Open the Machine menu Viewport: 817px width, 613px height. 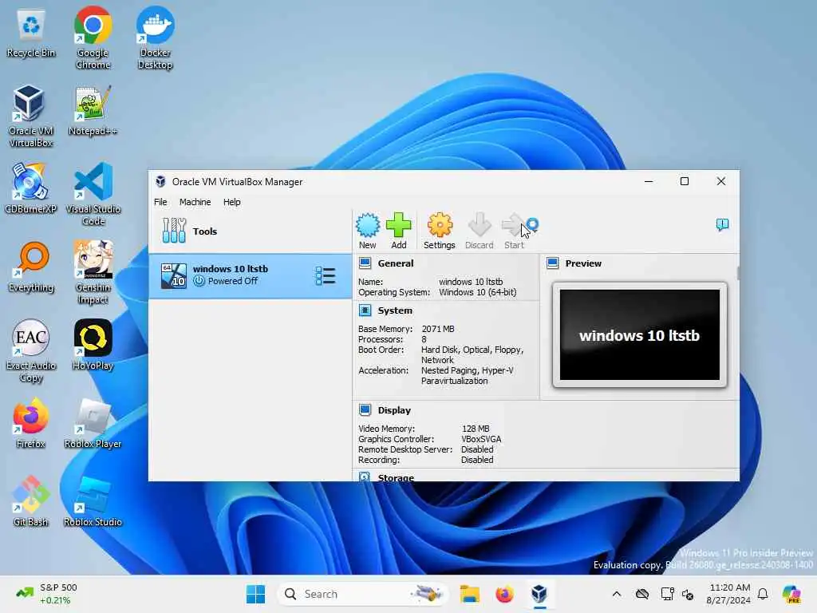(195, 202)
